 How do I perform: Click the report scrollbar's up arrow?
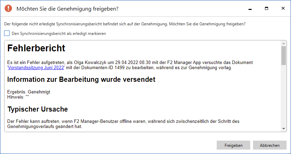[284, 43]
